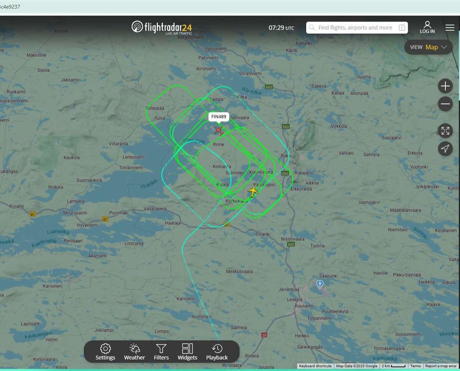Click the LOG IN user icon
The width and height of the screenshot is (460, 371).
[x=427, y=27]
